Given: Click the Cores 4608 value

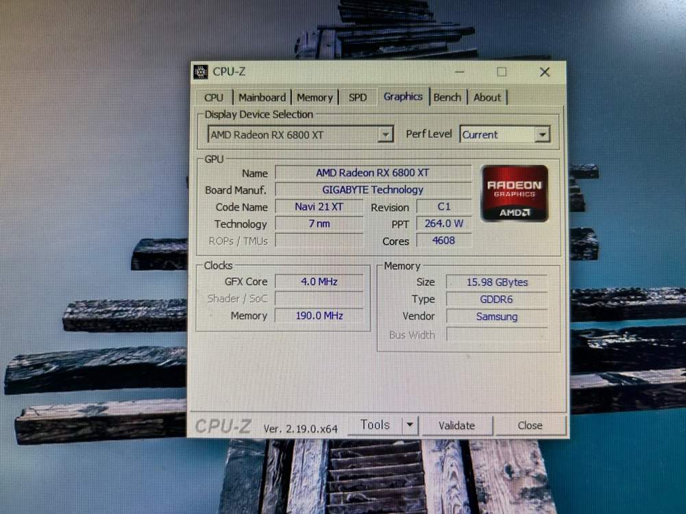Looking at the screenshot, I should (443, 241).
